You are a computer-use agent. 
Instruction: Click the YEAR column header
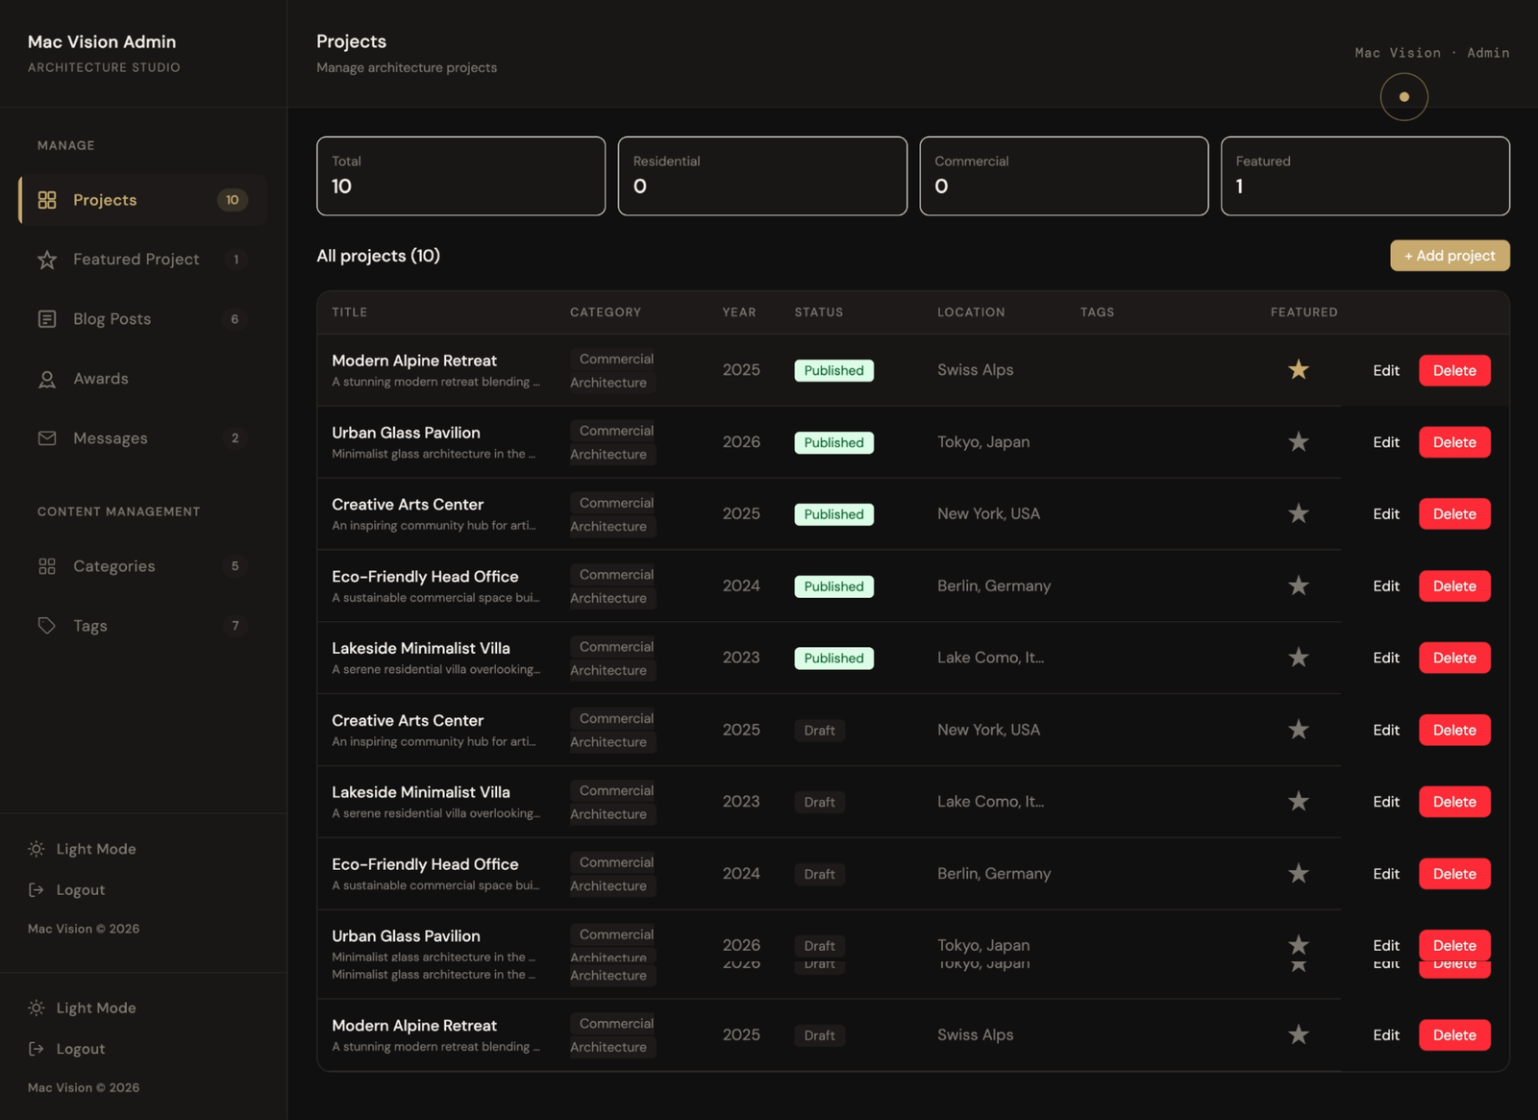pos(739,312)
